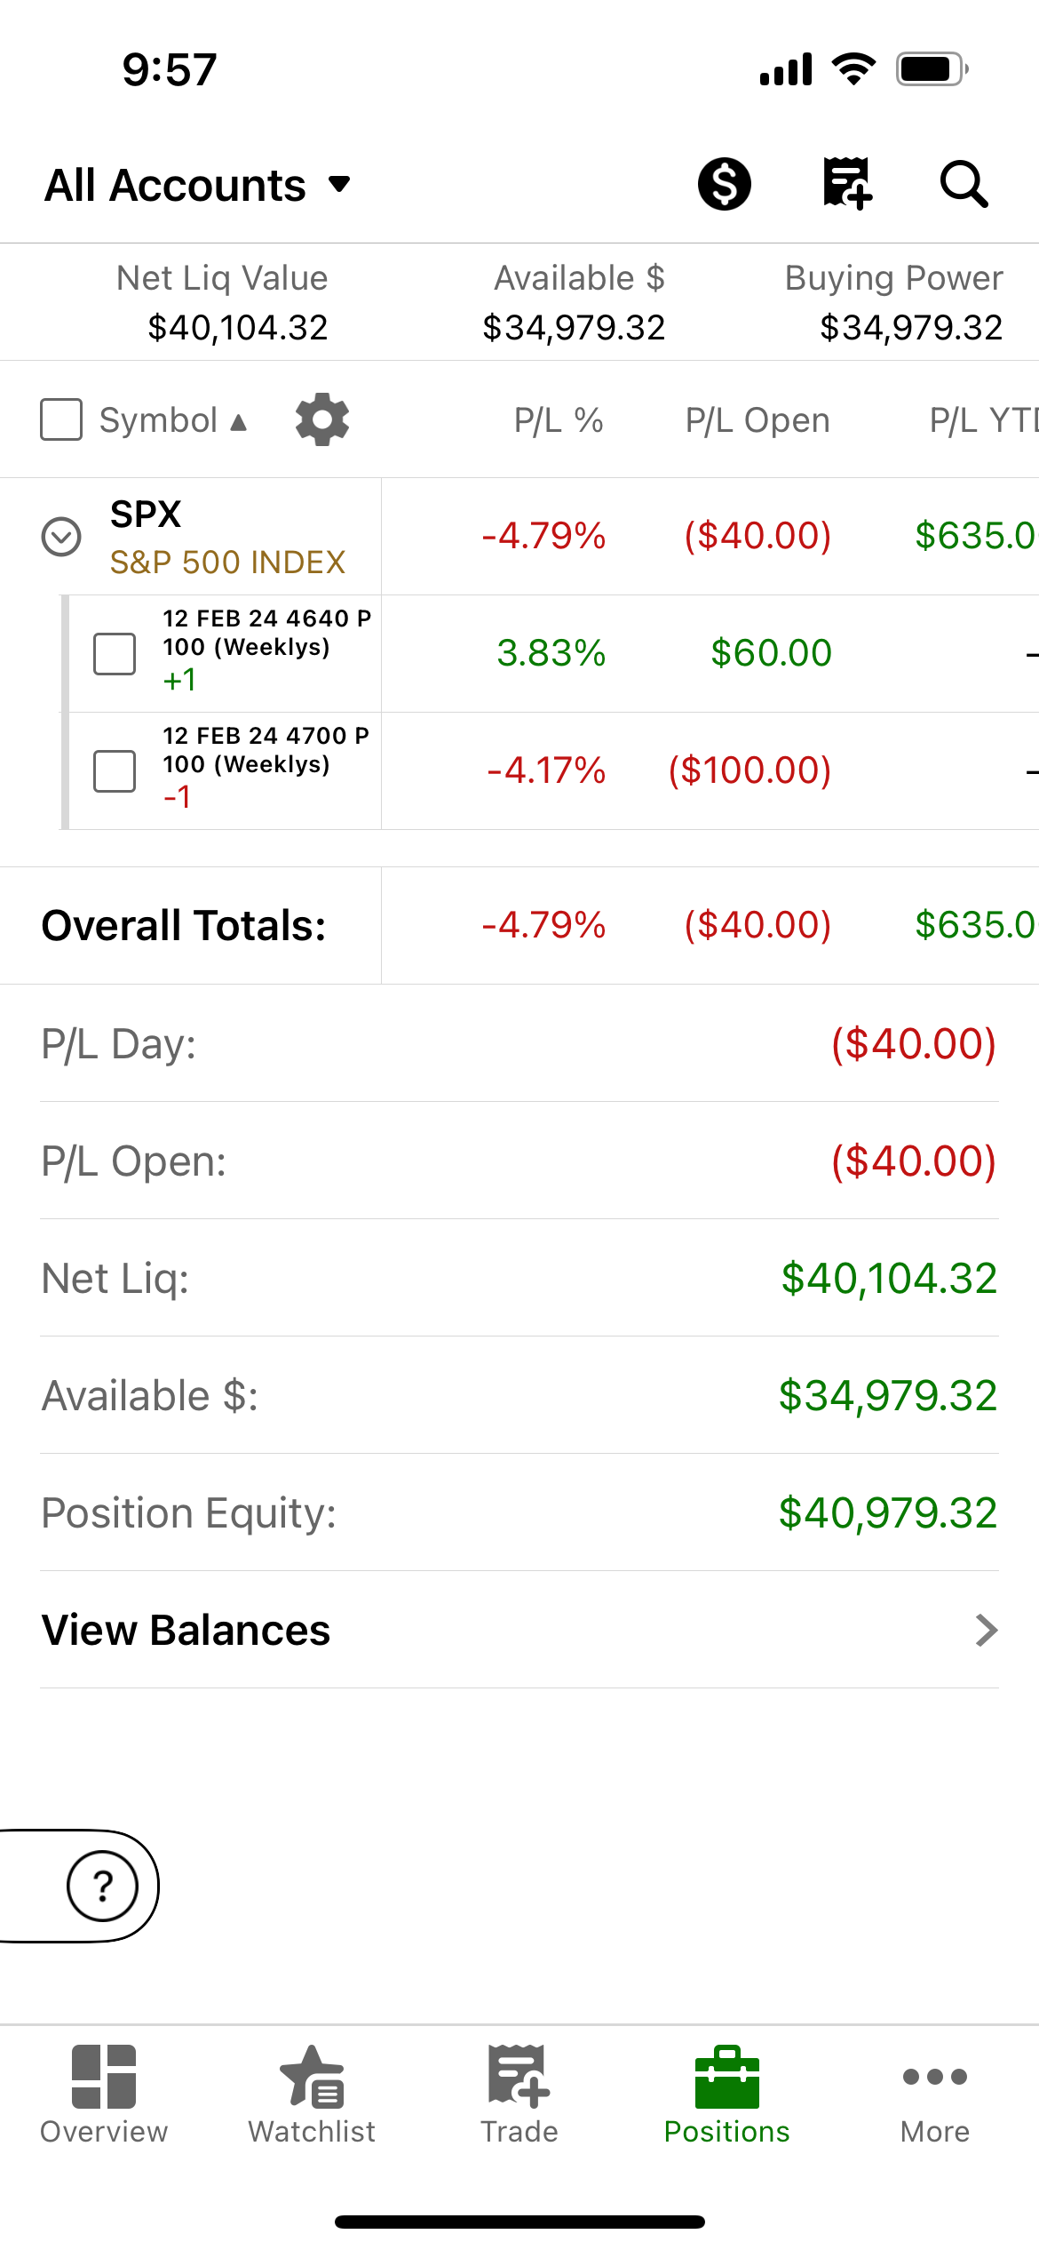
Task: Open the new order ticket icon
Action: (847, 184)
